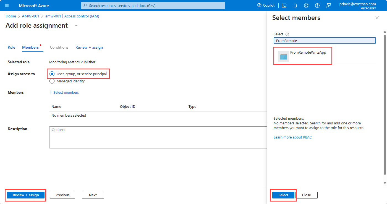Click the Close button in the panel
387x204 pixels.
pos(307,195)
